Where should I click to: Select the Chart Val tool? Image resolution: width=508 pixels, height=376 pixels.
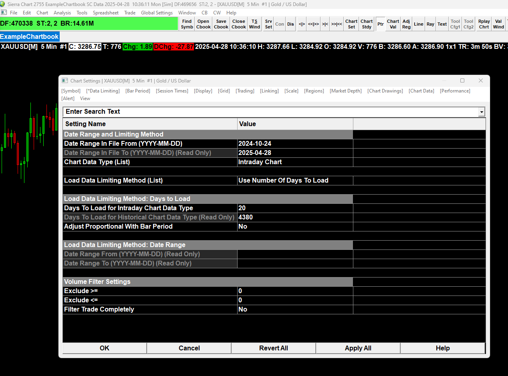393,24
